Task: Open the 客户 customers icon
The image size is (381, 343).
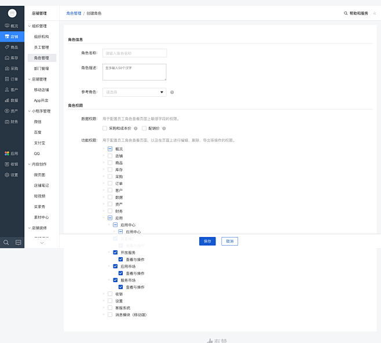Action: (7, 90)
